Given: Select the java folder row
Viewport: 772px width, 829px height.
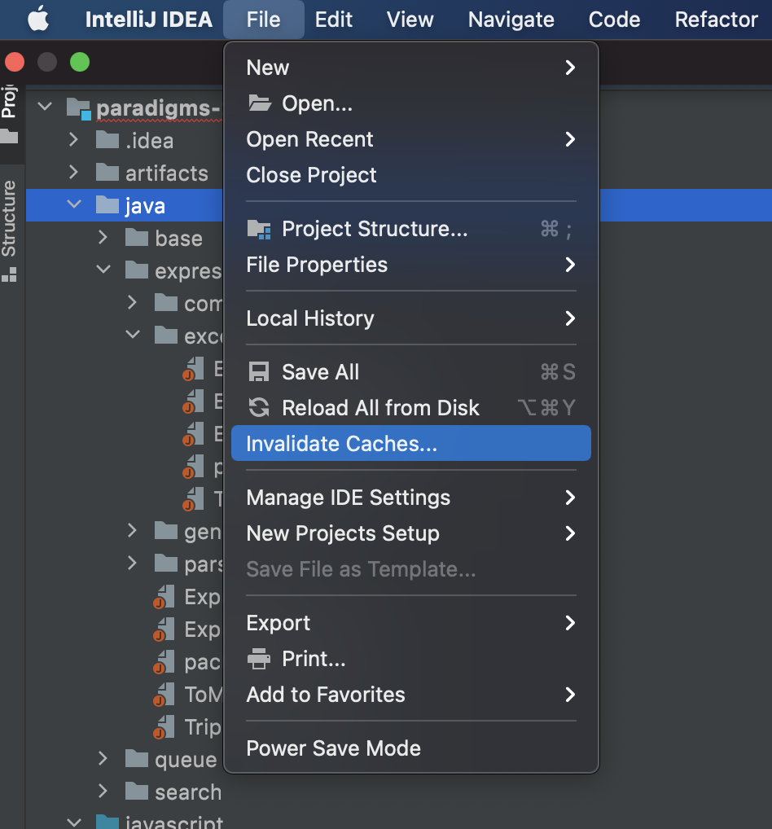Looking at the screenshot, I should click(x=125, y=205).
